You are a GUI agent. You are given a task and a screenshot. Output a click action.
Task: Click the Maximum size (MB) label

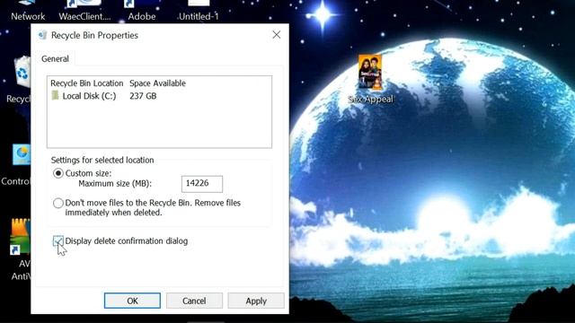point(115,183)
